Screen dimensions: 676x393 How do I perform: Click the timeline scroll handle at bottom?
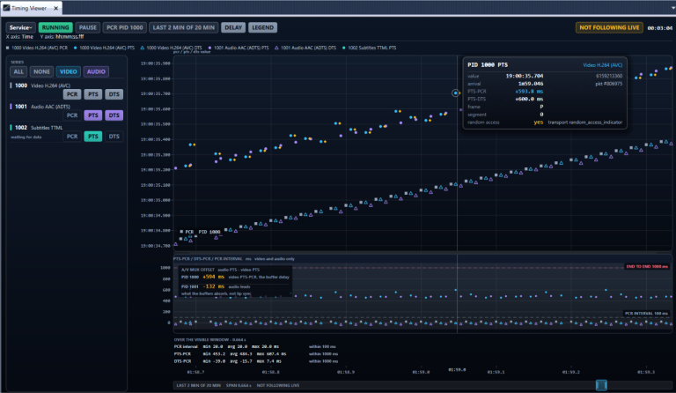coord(601,385)
